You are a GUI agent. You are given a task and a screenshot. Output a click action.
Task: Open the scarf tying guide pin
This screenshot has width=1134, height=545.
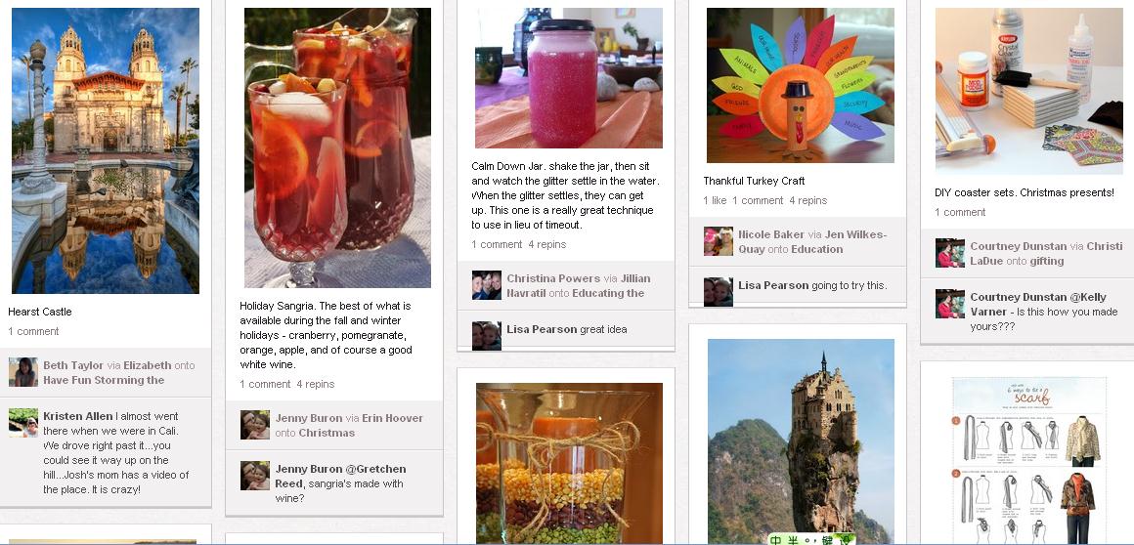pos(1029,460)
